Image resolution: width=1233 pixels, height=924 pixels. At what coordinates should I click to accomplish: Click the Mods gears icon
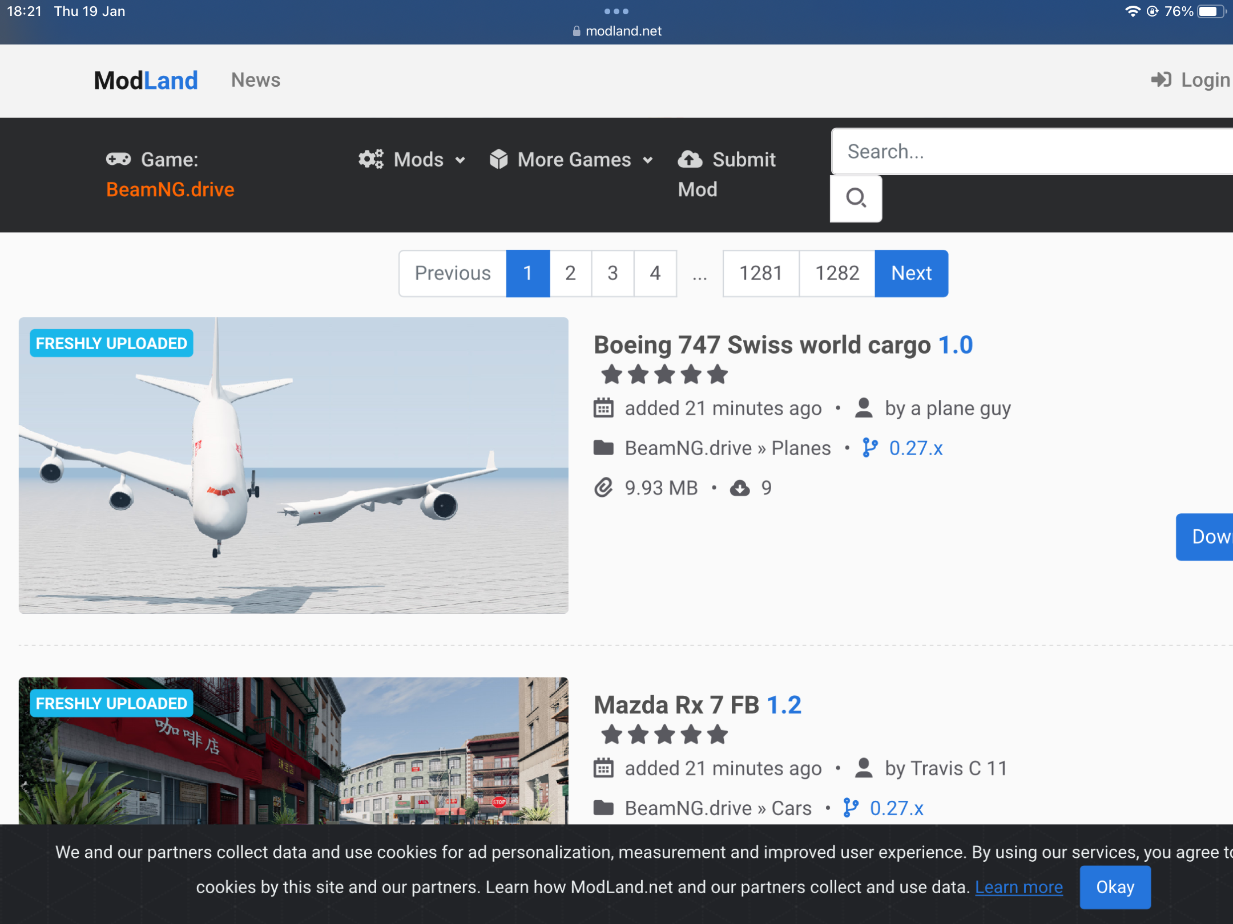pos(371,160)
